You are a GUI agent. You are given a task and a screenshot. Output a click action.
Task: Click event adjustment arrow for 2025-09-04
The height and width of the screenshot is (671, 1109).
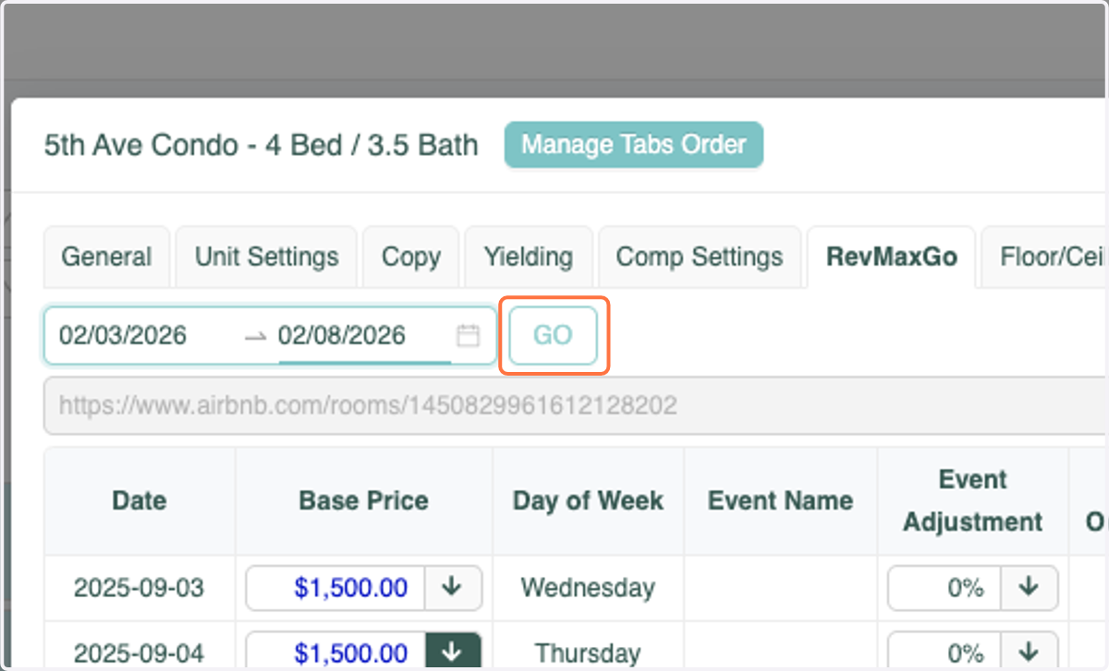(x=1029, y=652)
